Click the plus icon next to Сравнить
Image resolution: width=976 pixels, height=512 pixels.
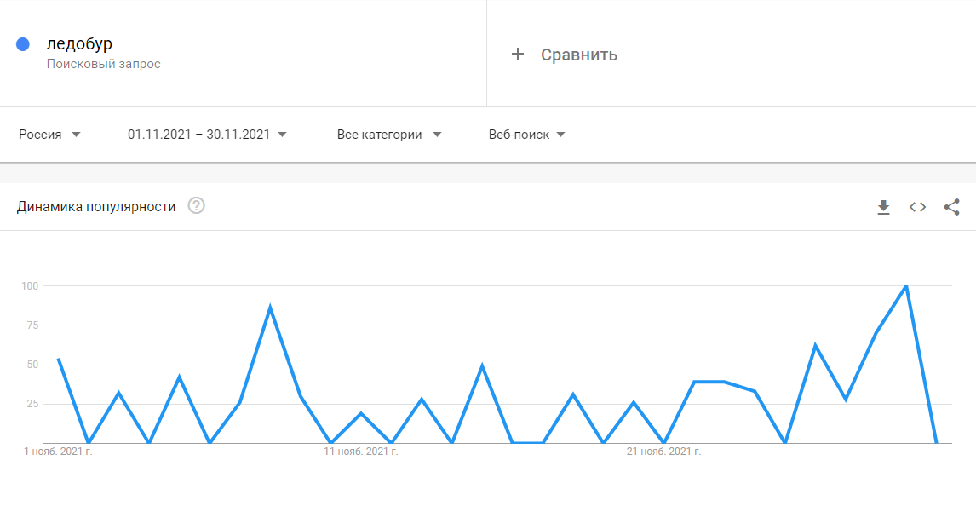click(x=517, y=55)
